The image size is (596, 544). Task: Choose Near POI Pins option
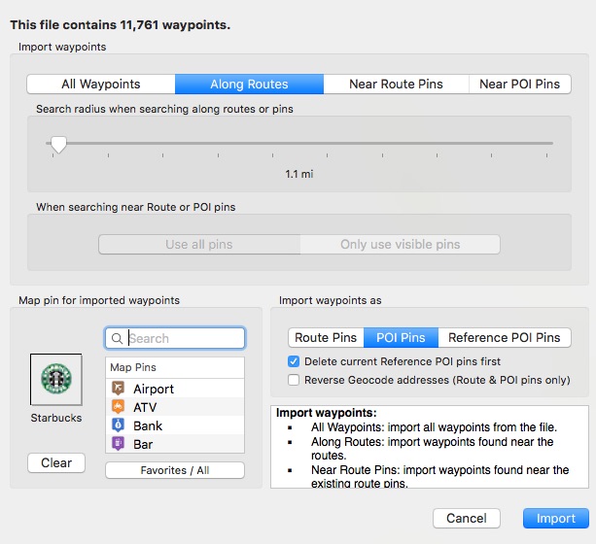[519, 85]
